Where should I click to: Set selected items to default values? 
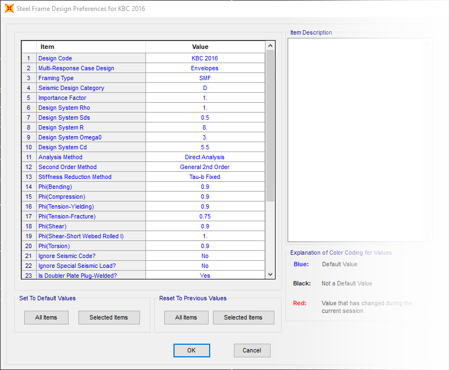point(109,317)
